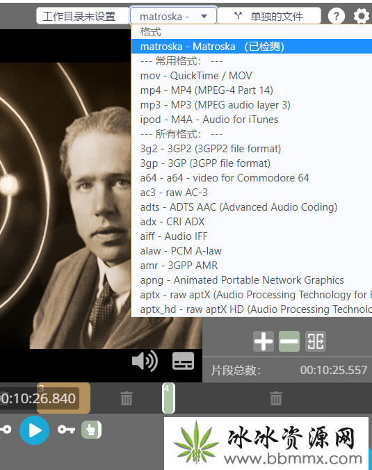Toggle subtitles icon below the video
The width and height of the screenshot is (372, 470).
point(183,361)
